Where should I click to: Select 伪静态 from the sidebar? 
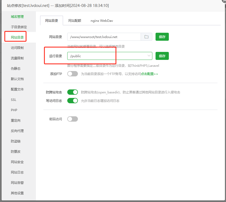(16, 68)
